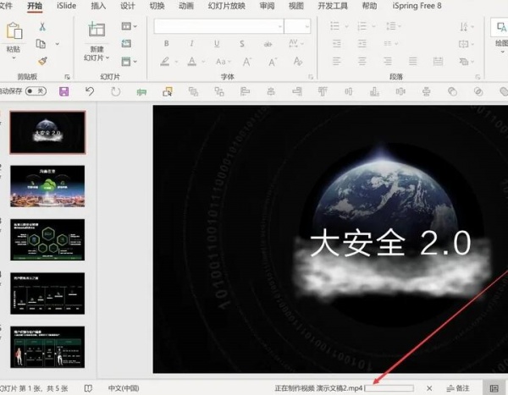Click the align text right icon
This screenshot has width=508, height=395.
pyautogui.click(x=388, y=61)
